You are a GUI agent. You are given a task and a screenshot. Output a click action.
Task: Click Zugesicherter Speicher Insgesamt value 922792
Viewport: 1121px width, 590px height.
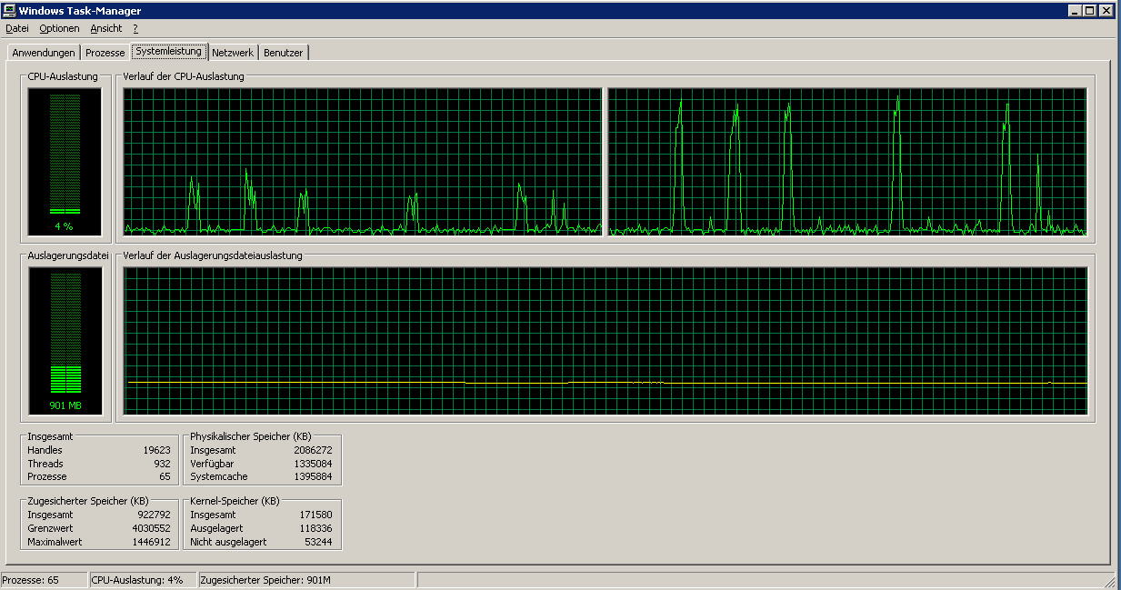coord(153,515)
